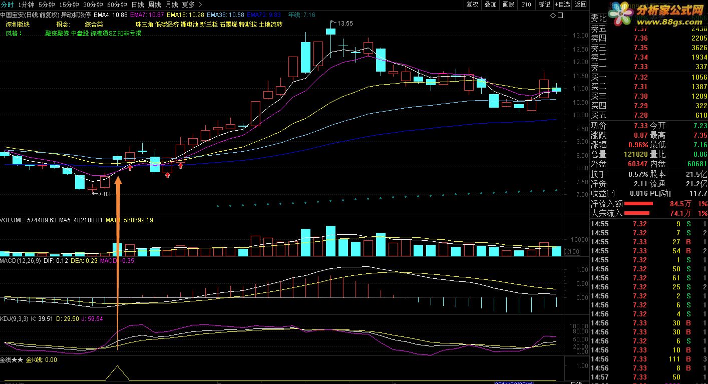Switch to the 周线 weekly chart tab
This screenshot has height=384, width=708.
pyautogui.click(x=155, y=5)
